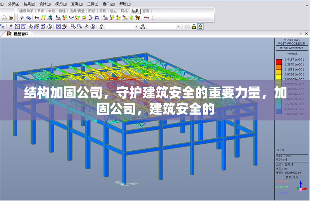The height and width of the screenshot is (201, 310).
Task: Switch to the 阶段 toolbar tab
Action: (x=92, y=11)
